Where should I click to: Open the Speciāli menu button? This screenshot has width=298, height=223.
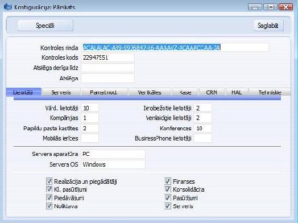(45, 26)
